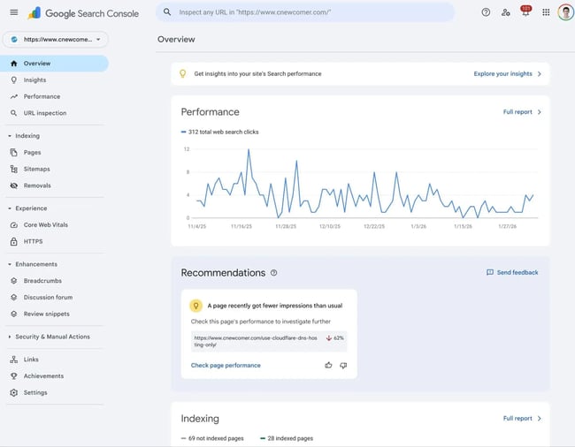
Task: Click thumbs up on the recommendation card
Action: [328, 365]
